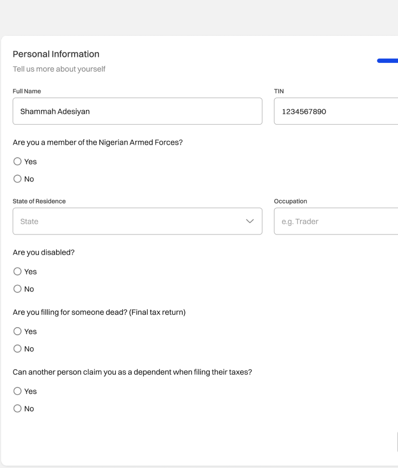The height and width of the screenshot is (468, 398).
Task: Click the Occupation input field
Action: pyautogui.click(x=336, y=222)
